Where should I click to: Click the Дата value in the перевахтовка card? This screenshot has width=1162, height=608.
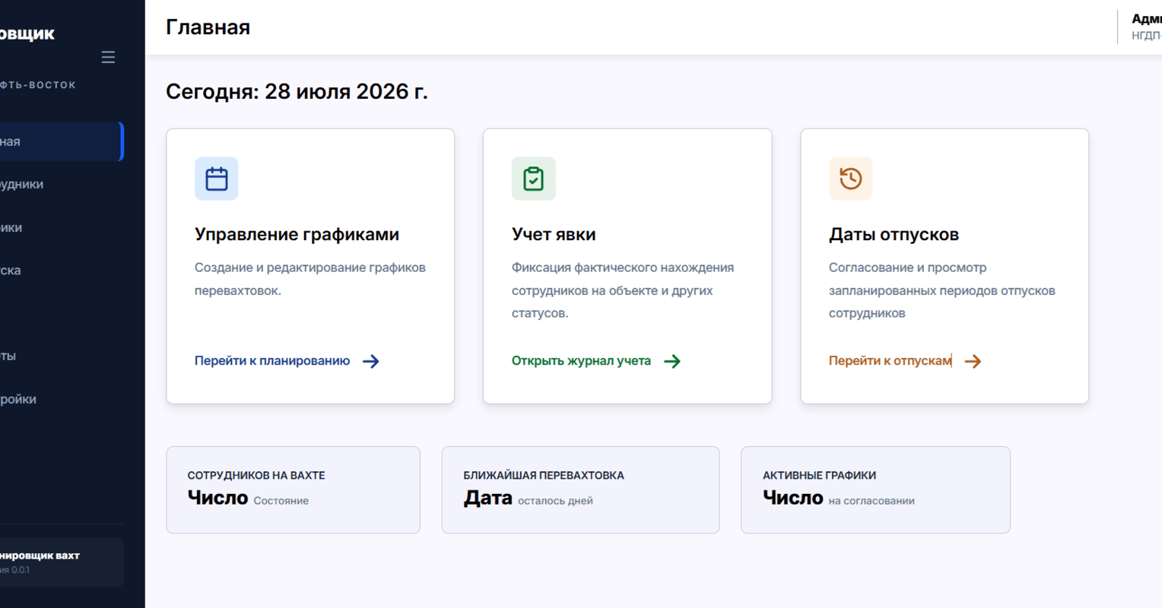pos(488,498)
